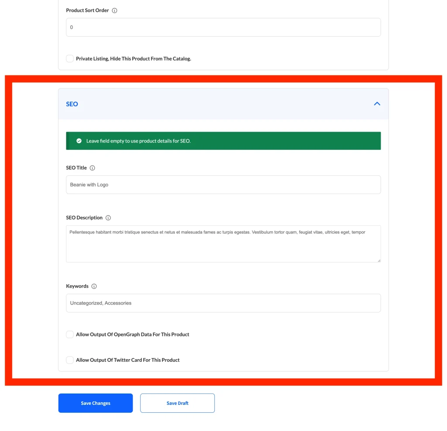Collapse the SEO section using the chevron
This screenshot has height=431, width=447.
coord(377,104)
